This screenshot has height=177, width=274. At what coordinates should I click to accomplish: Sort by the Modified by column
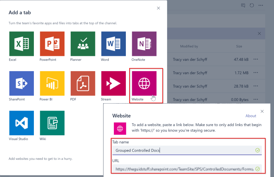click(189, 47)
